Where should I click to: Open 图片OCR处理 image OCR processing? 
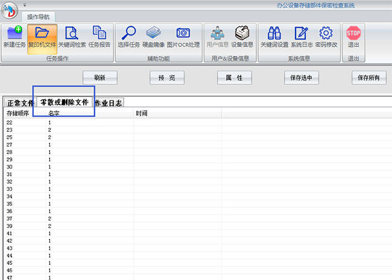pos(183,37)
